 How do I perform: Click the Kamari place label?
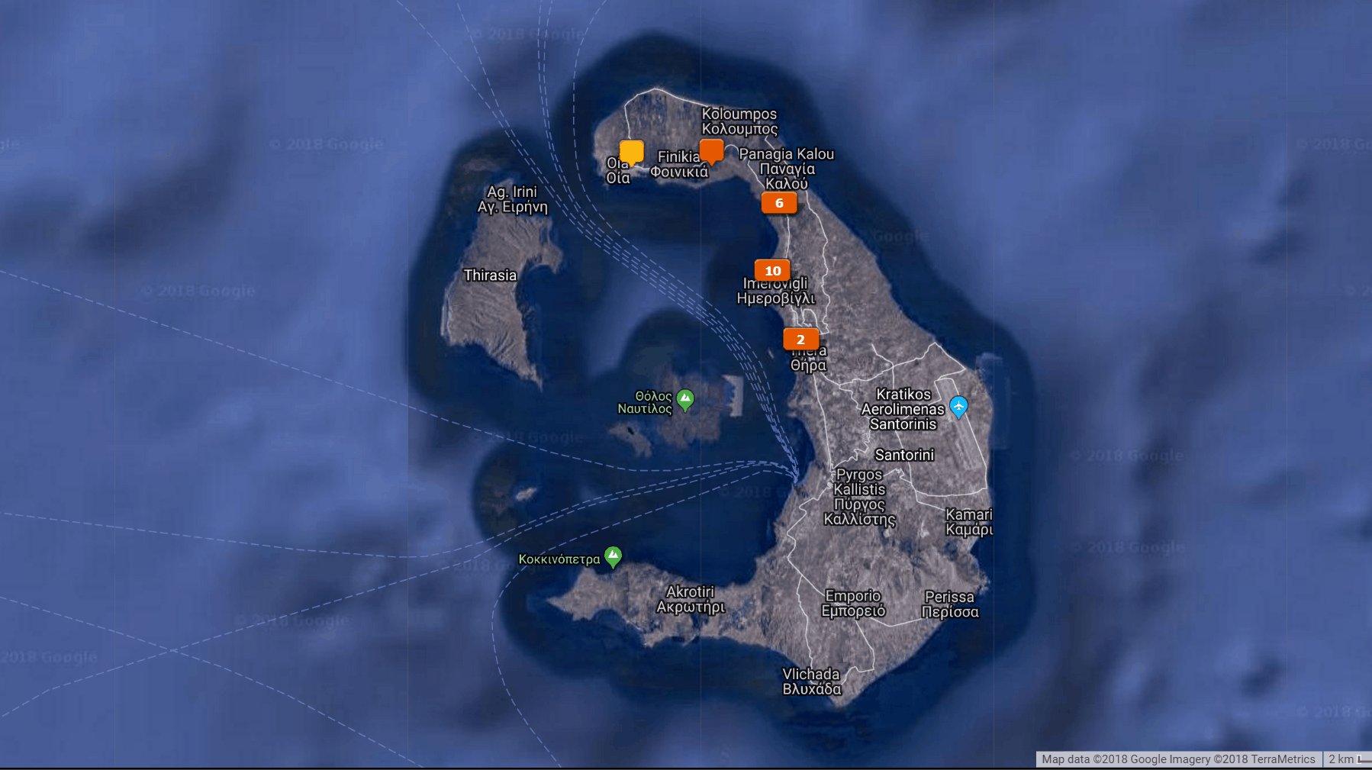[969, 522]
